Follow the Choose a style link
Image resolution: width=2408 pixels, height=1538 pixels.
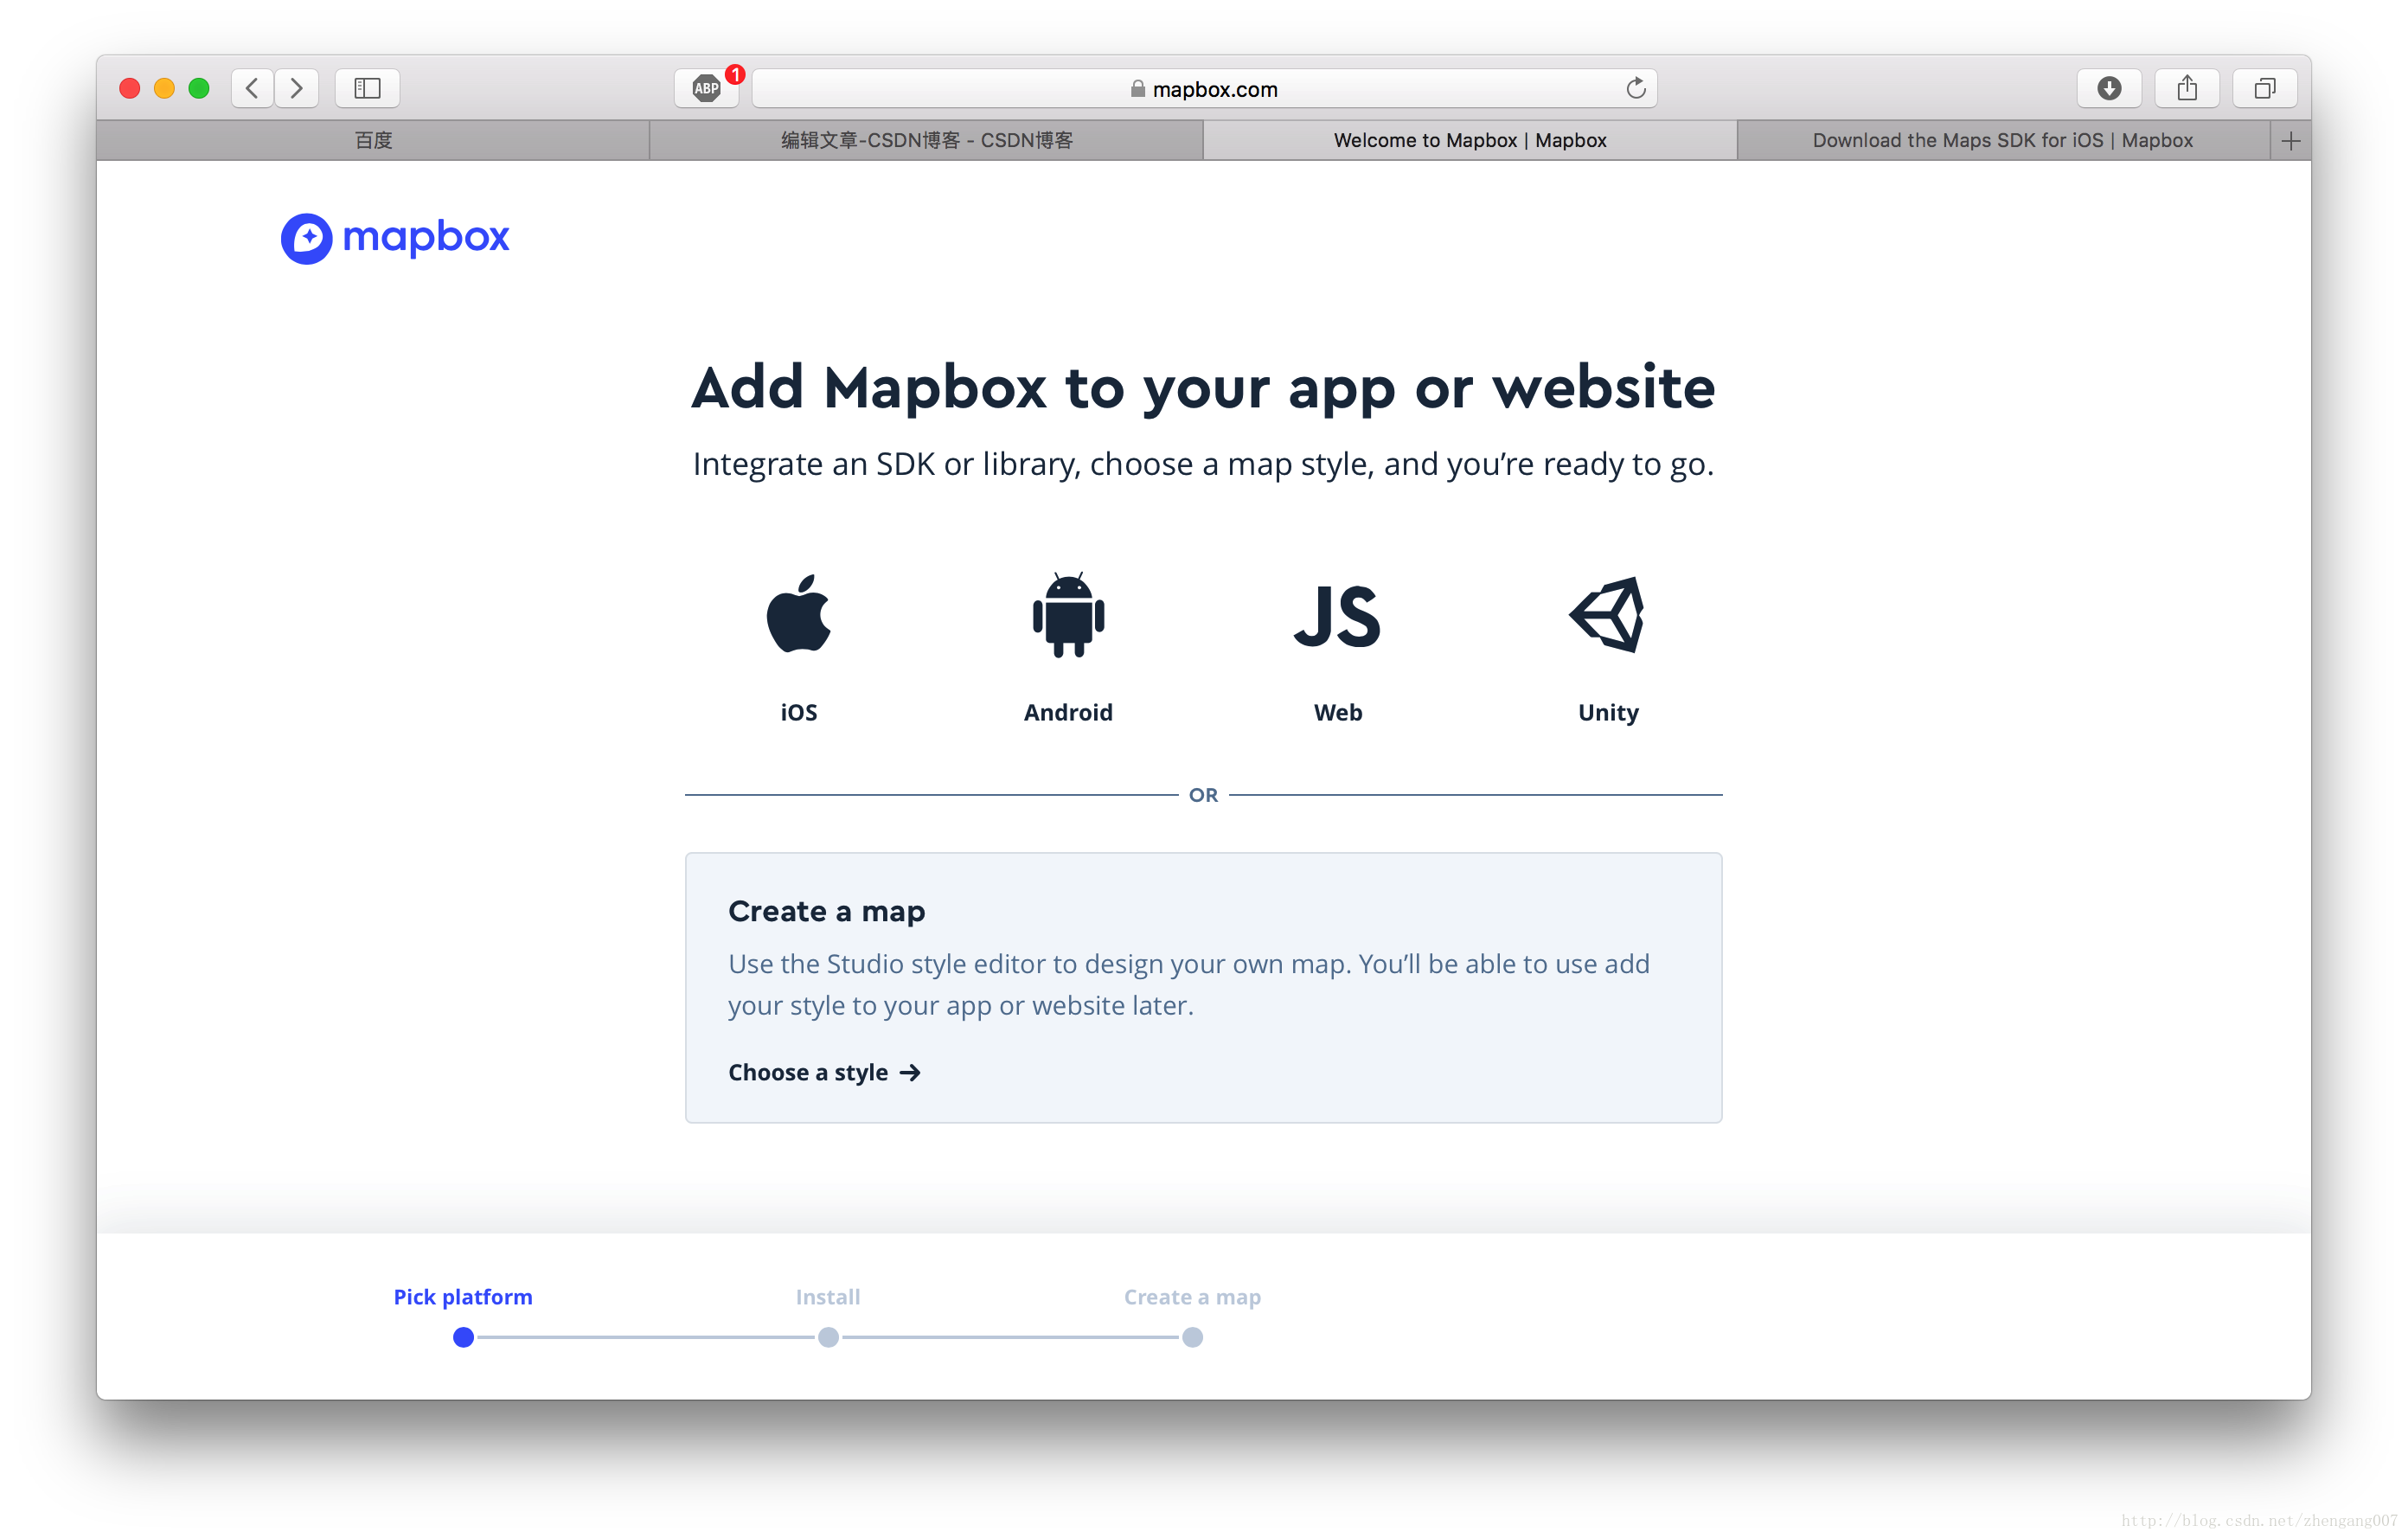[824, 1073]
